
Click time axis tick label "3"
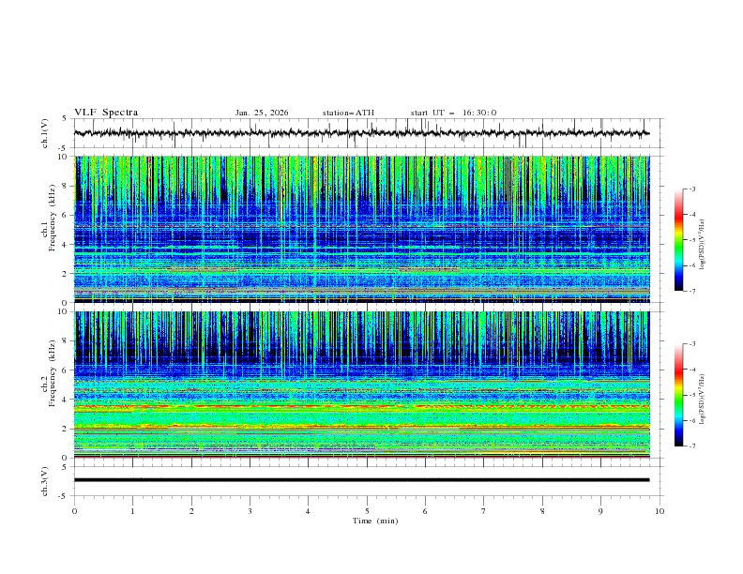click(250, 511)
